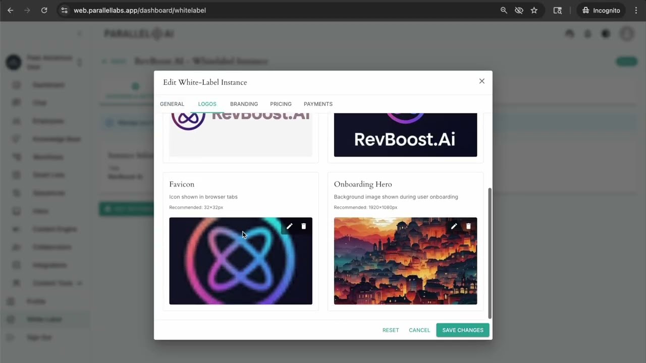The image size is (646, 363).
Task: Click the Onboarding Hero cityscape image
Action: click(405, 261)
